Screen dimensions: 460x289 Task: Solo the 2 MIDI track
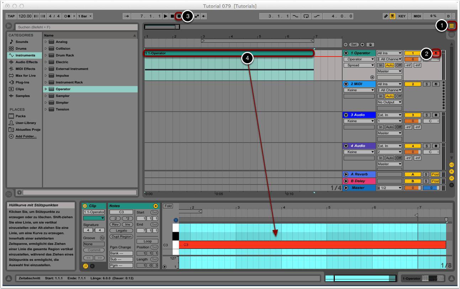click(426, 84)
